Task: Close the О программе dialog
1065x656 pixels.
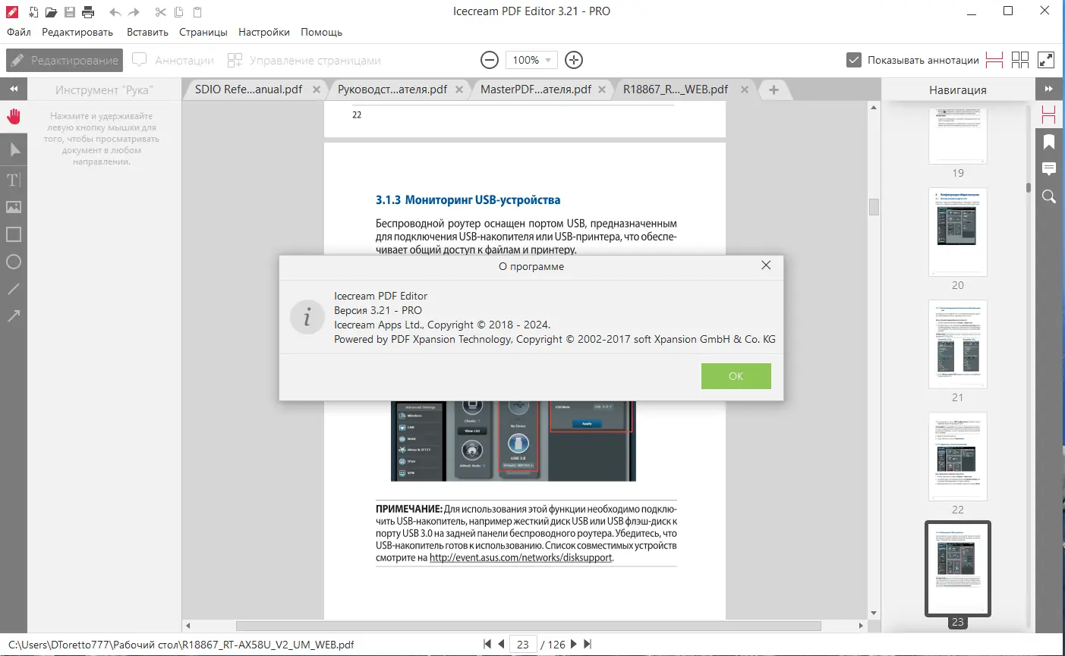Action: (x=766, y=265)
